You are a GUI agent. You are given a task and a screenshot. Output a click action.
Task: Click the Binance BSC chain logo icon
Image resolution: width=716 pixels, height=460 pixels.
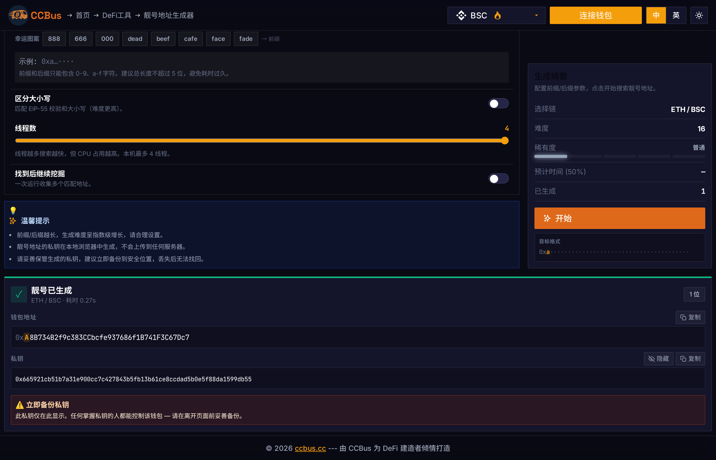(461, 15)
